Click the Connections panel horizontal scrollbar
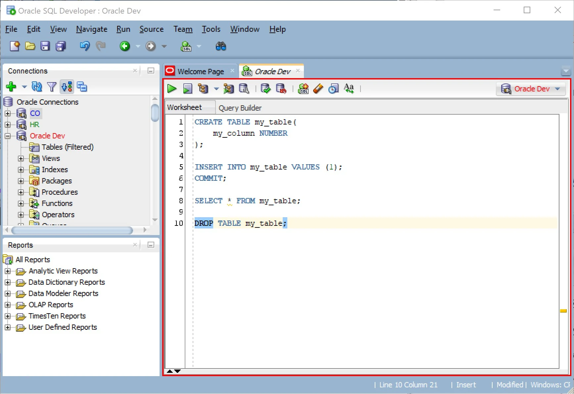The width and height of the screenshot is (574, 394). point(72,230)
